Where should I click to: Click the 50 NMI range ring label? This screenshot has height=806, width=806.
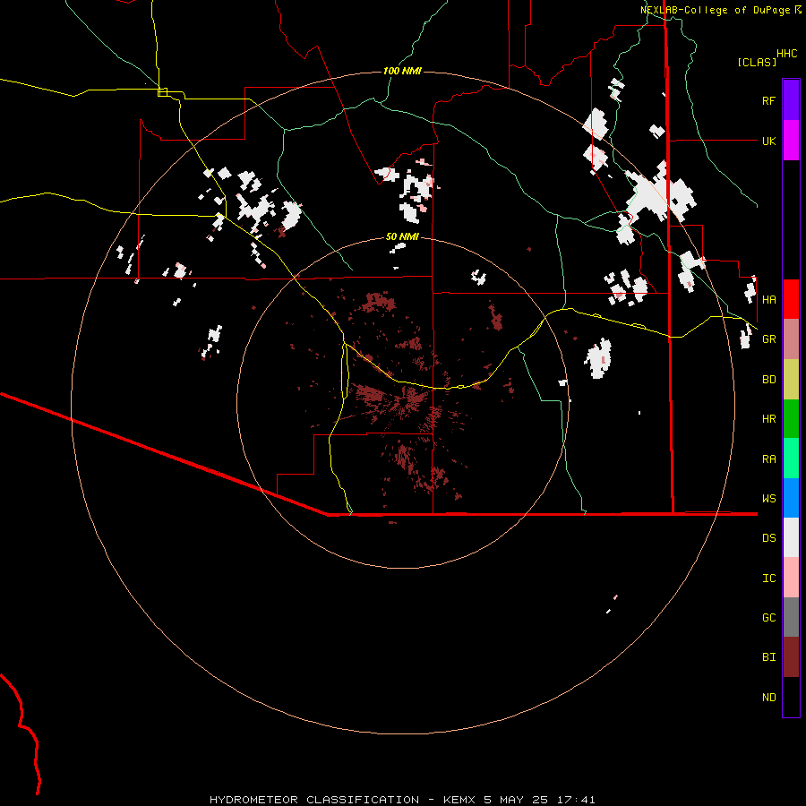pyautogui.click(x=402, y=237)
